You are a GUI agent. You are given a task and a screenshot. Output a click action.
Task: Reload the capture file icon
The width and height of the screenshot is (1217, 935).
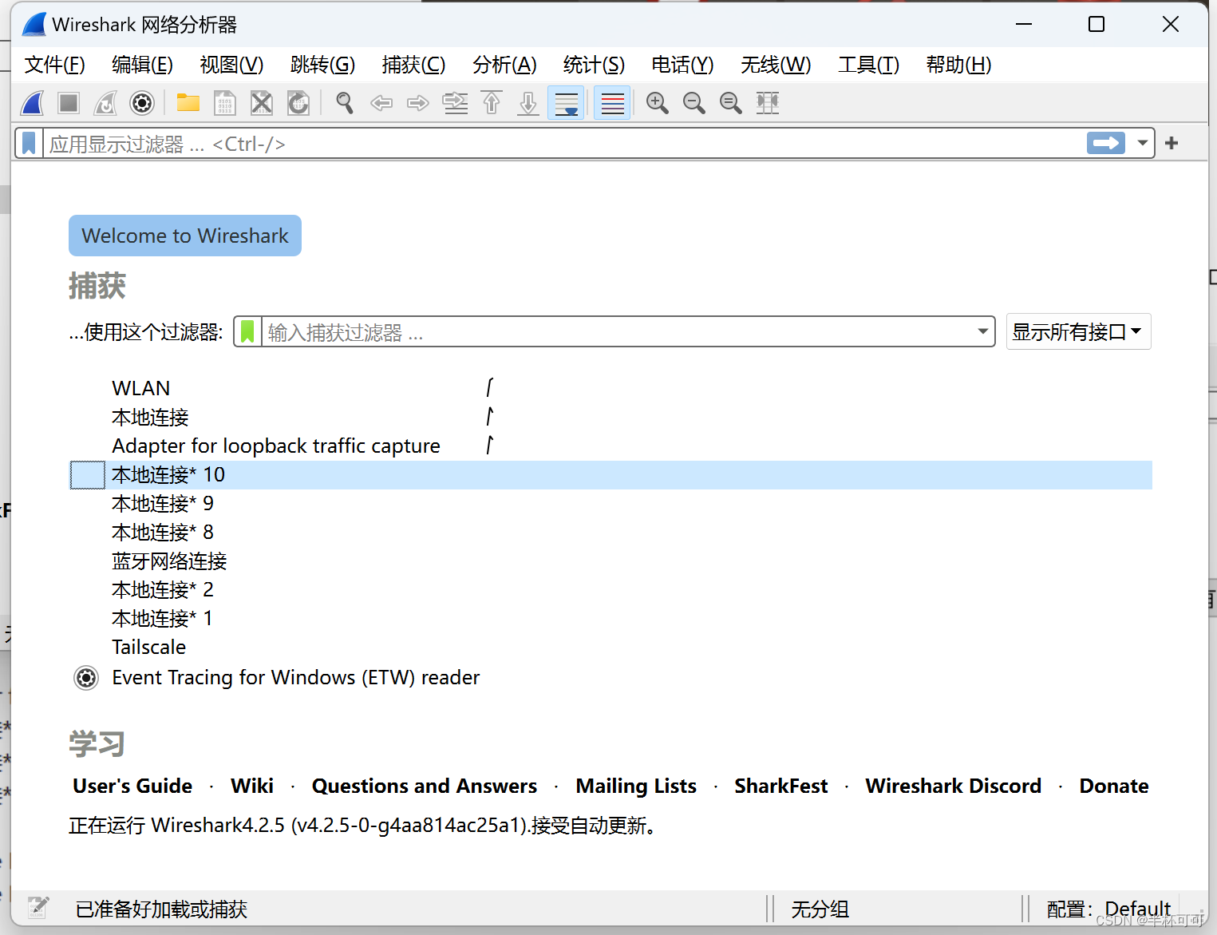pos(298,103)
